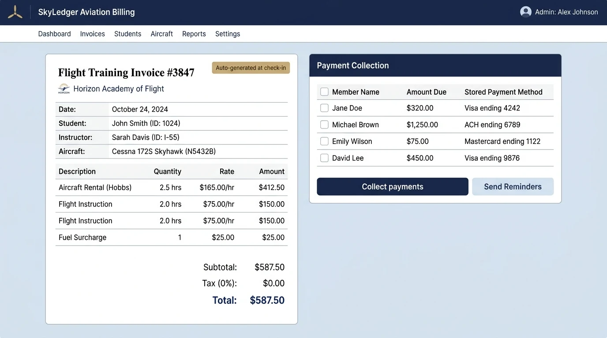
Task: Select the date October 24, 2024
Action: pyautogui.click(x=140, y=109)
